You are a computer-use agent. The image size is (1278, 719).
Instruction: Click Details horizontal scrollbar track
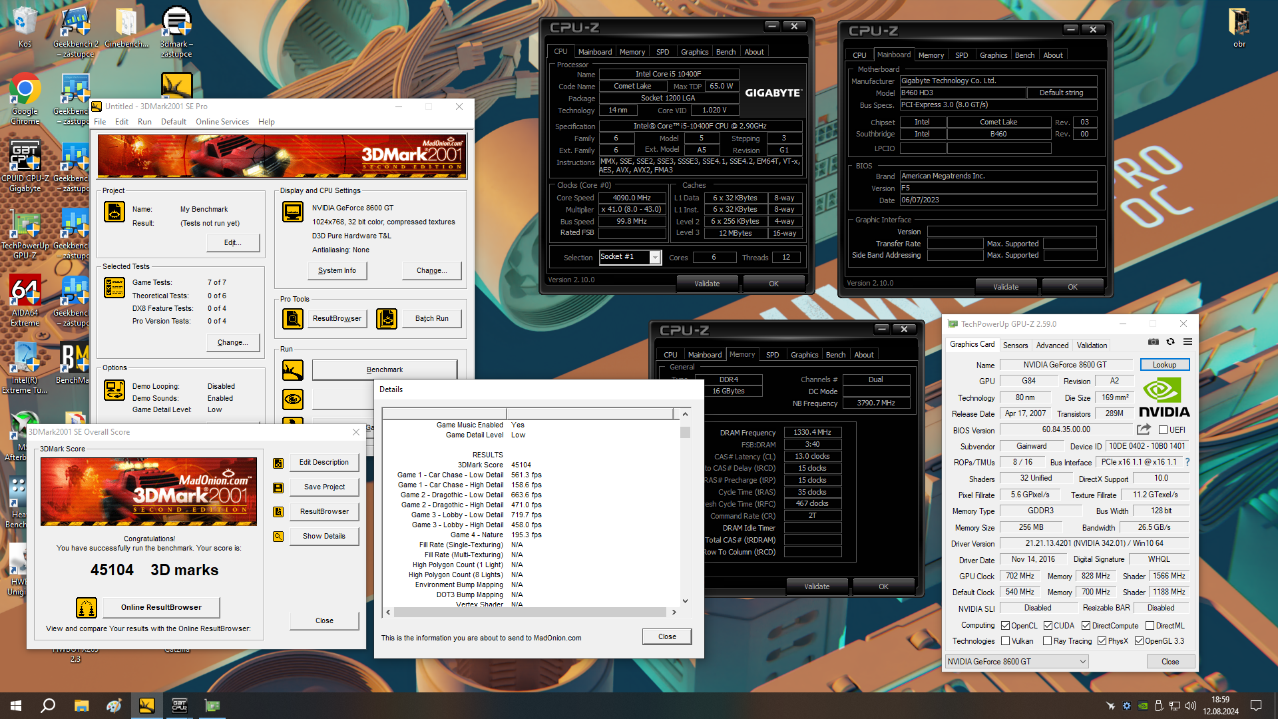[530, 612]
